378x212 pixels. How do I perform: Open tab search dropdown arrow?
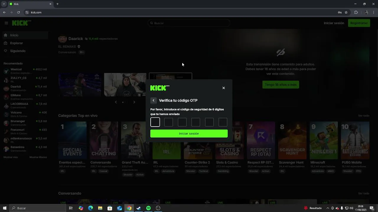pyautogui.click(x=4, y=4)
